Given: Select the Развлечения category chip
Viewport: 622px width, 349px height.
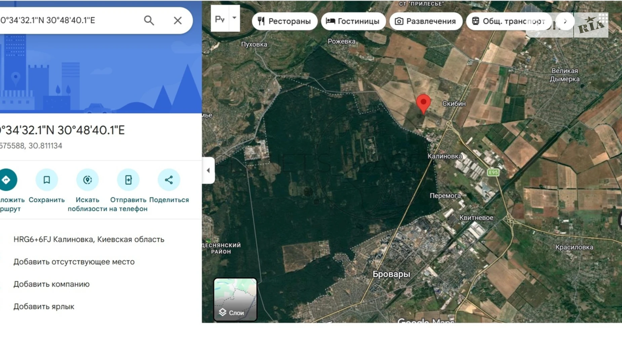Looking at the screenshot, I should (x=426, y=21).
